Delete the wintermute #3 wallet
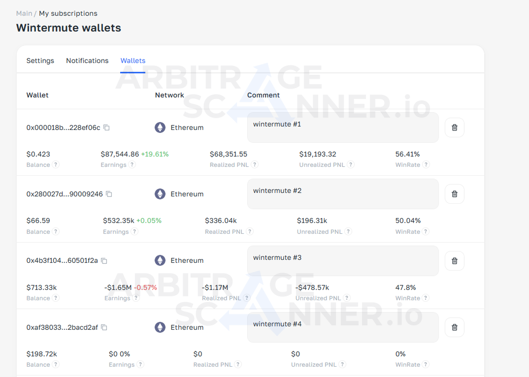 coord(455,261)
